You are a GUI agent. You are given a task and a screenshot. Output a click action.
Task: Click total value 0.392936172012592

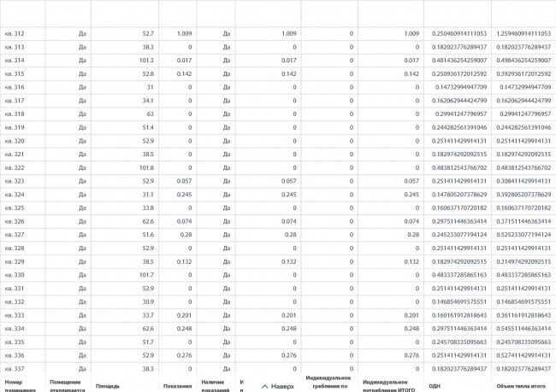[523, 74]
